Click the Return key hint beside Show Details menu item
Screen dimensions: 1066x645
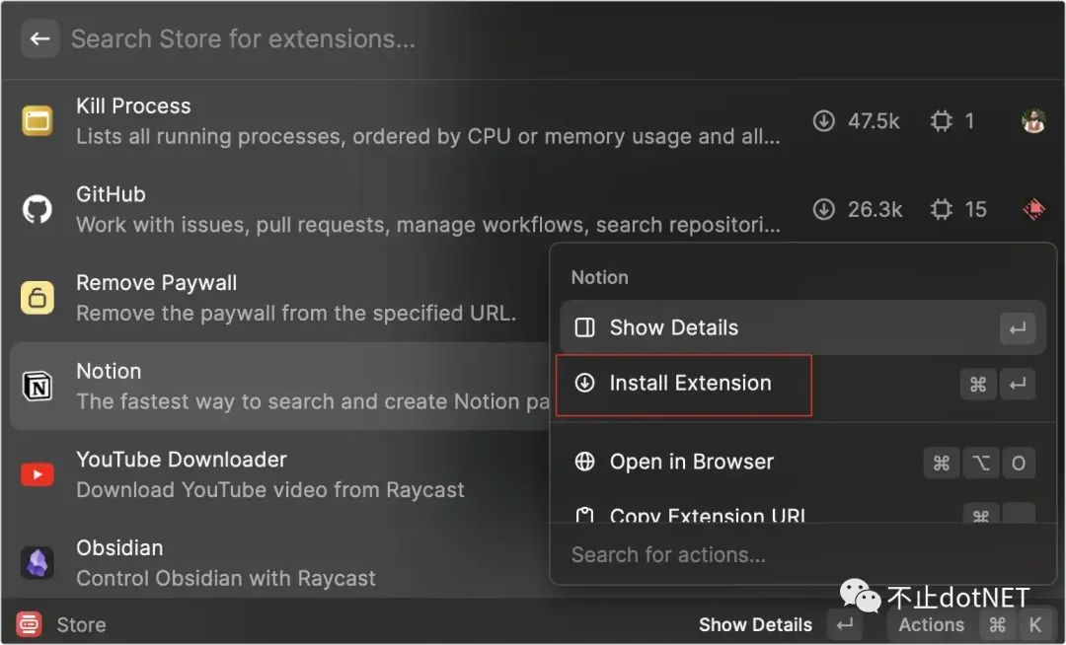coord(1017,328)
